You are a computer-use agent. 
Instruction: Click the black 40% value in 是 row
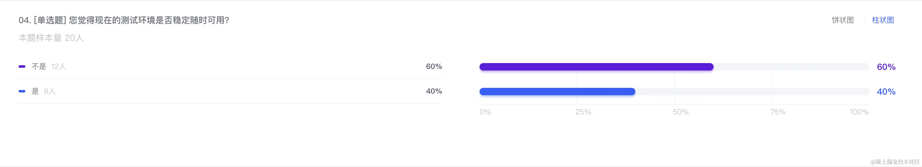pos(434,91)
